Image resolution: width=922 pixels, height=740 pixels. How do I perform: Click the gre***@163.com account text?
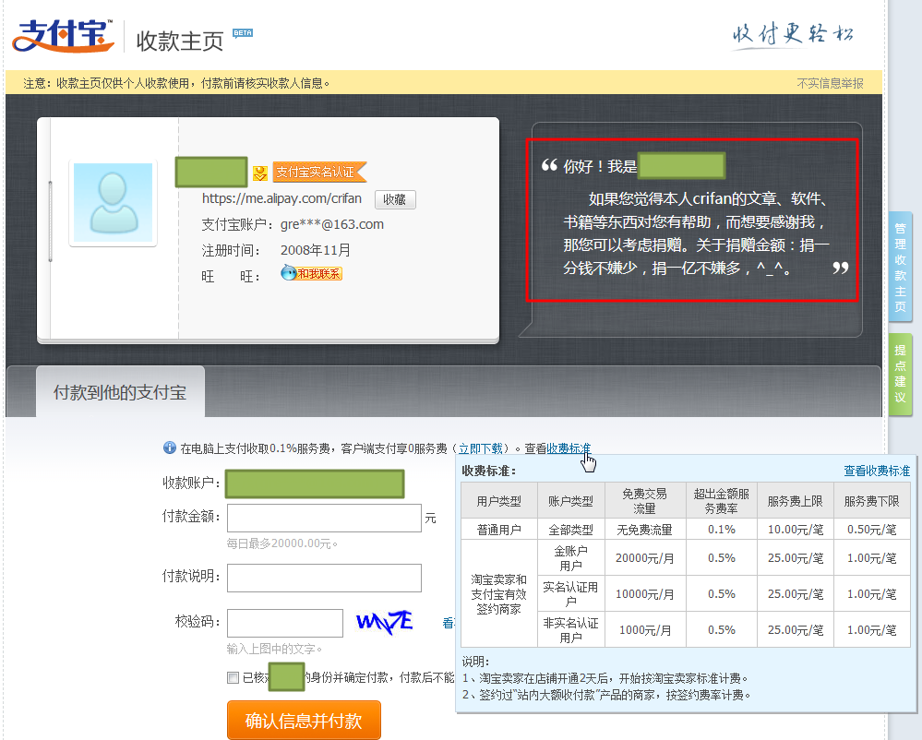pyautogui.click(x=332, y=224)
